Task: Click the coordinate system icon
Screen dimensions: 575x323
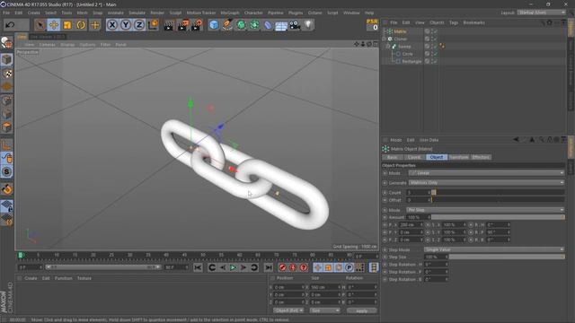Action: tap(153, 25)
